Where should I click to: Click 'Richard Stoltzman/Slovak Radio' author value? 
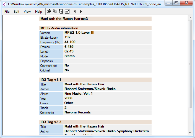click(x=90, y=89)
